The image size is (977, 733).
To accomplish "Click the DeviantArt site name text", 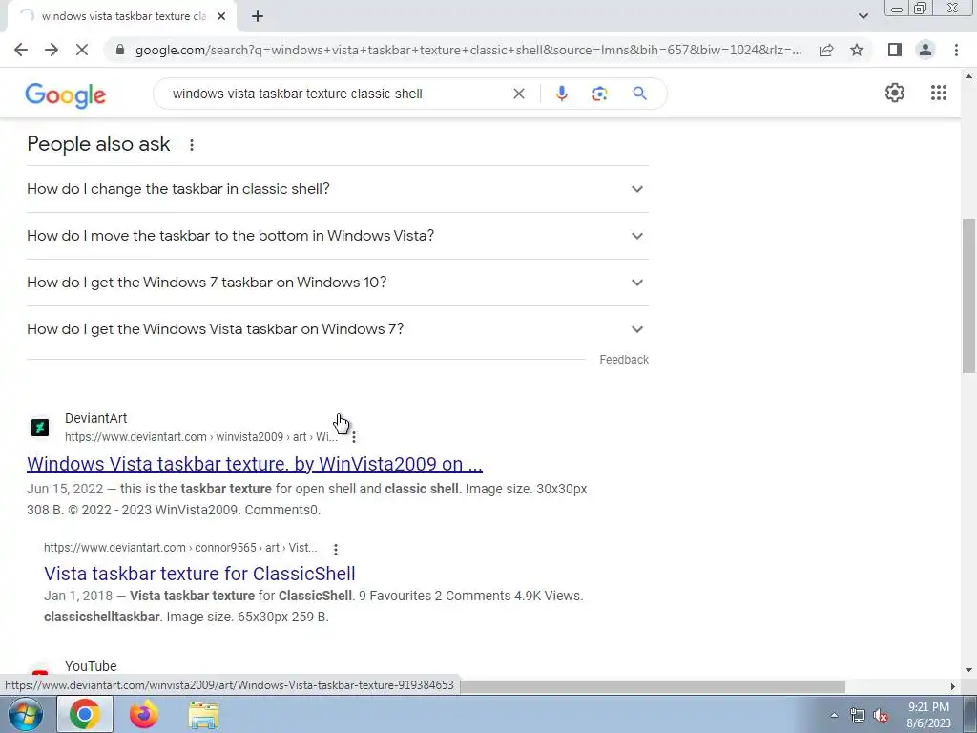I will pos(96,418).
